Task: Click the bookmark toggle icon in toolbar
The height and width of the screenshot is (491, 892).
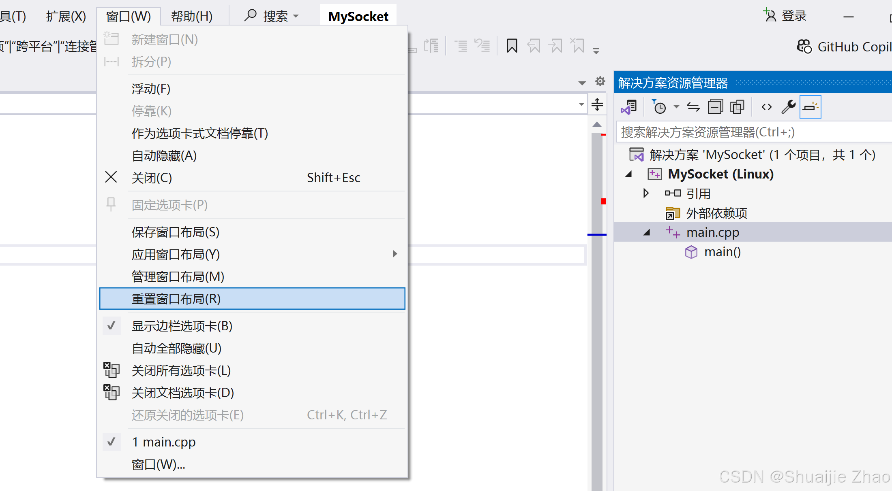Action: tap(512, 46)
